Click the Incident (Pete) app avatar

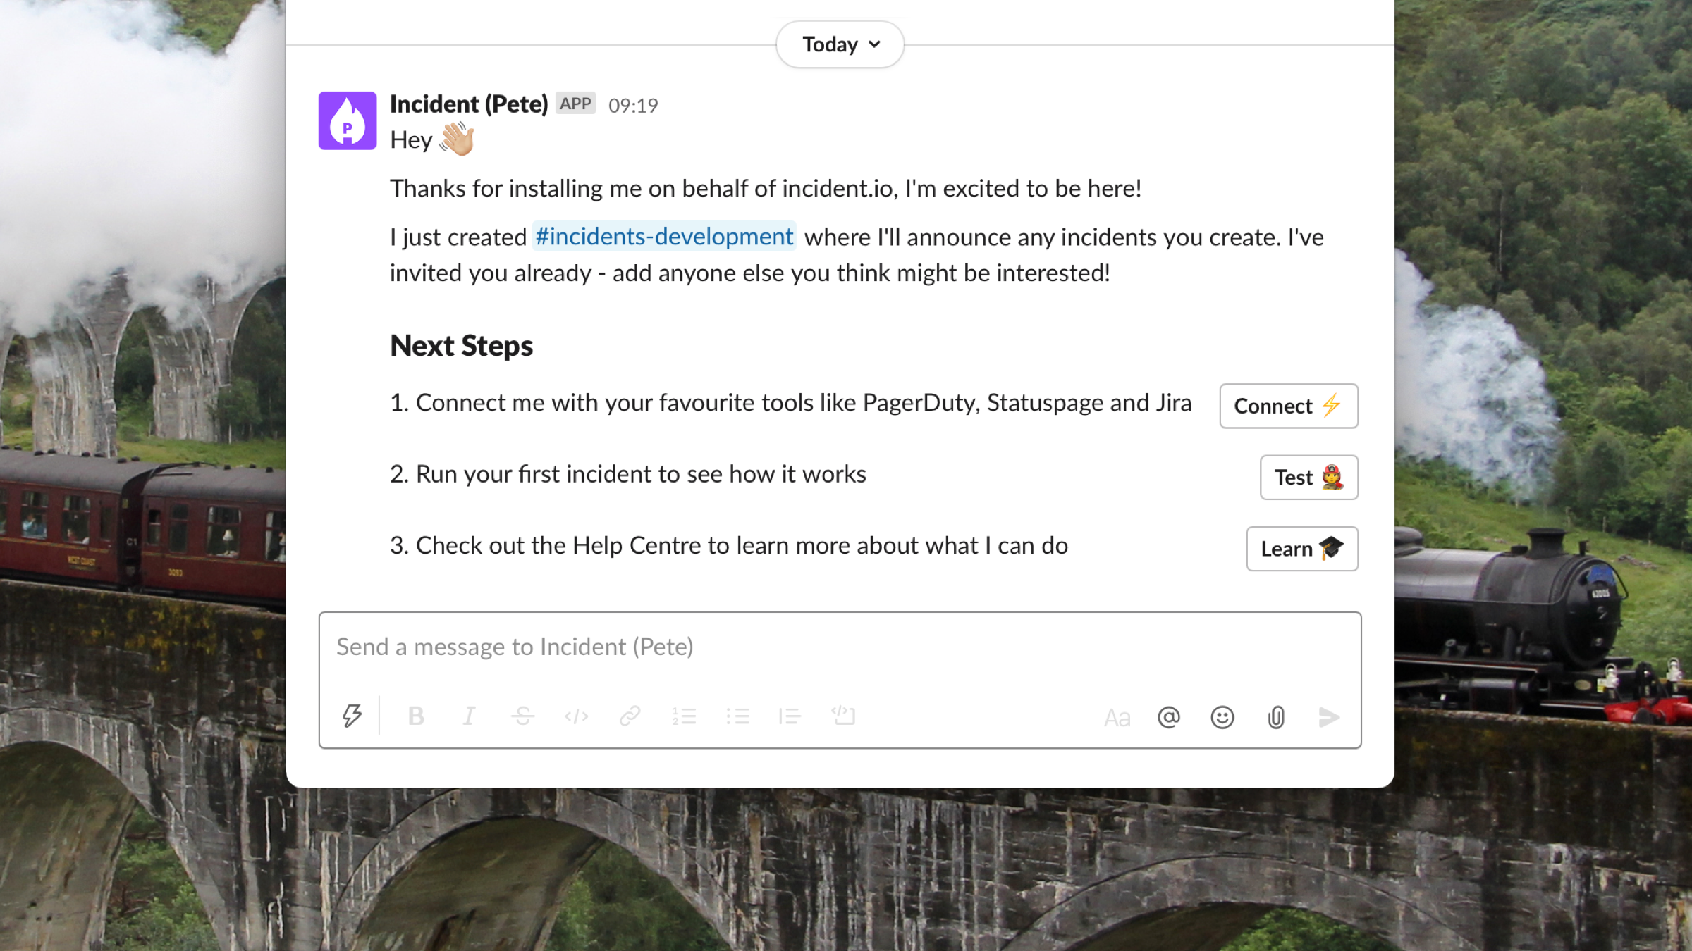click(348, 120)
